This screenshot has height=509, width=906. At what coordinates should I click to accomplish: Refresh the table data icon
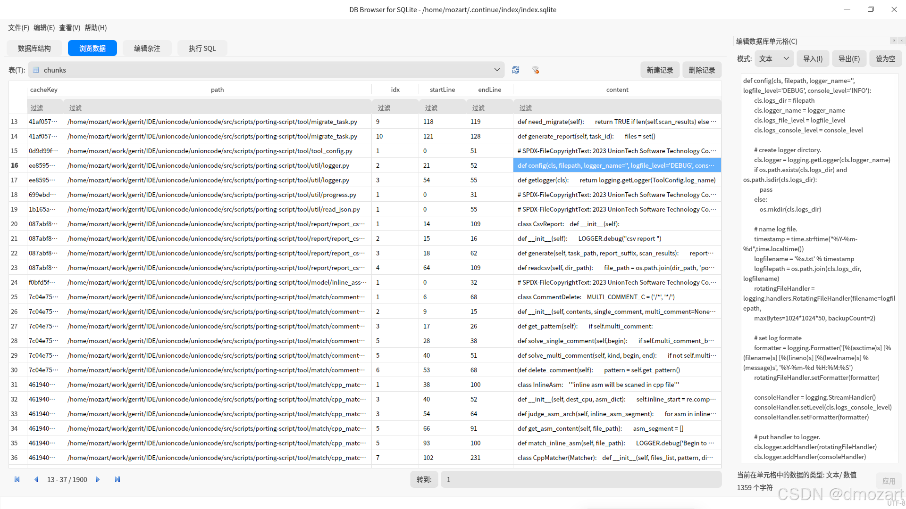(x=515, y=70)
